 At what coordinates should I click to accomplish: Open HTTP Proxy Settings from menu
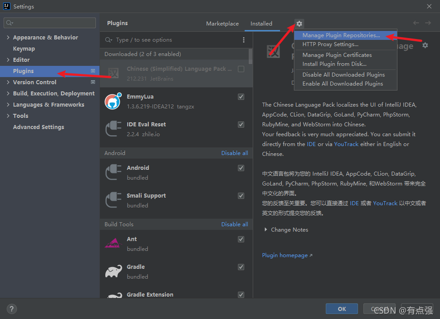click(x=345, y=44)
